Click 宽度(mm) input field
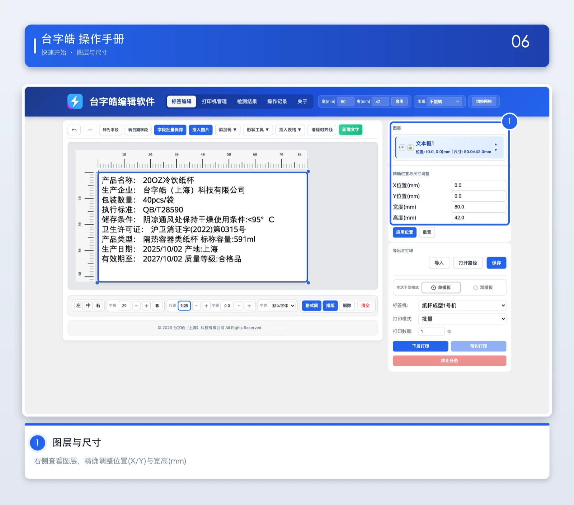This screenshot has width=574, height=505. 478,207
